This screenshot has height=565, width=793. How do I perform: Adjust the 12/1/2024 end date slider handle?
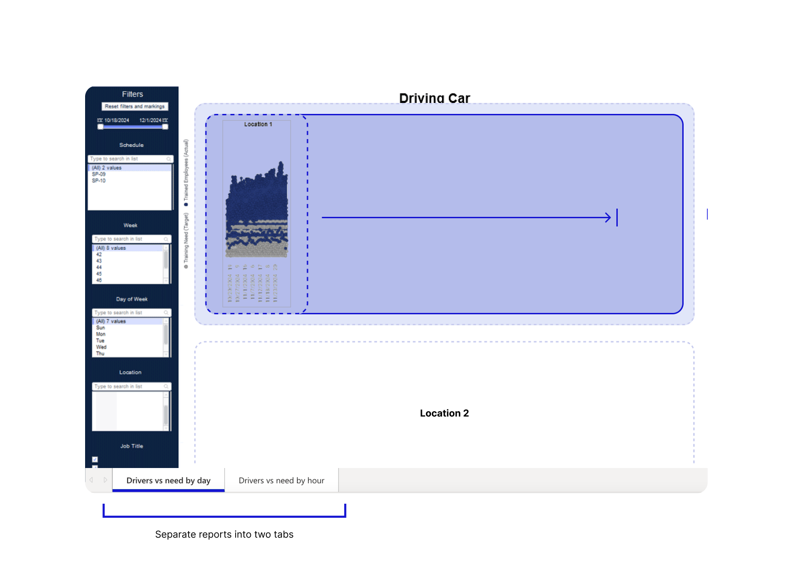tap(165, 127)
